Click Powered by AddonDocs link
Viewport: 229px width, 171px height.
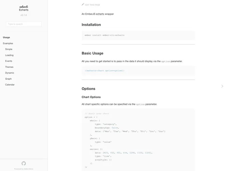(24, 169)
